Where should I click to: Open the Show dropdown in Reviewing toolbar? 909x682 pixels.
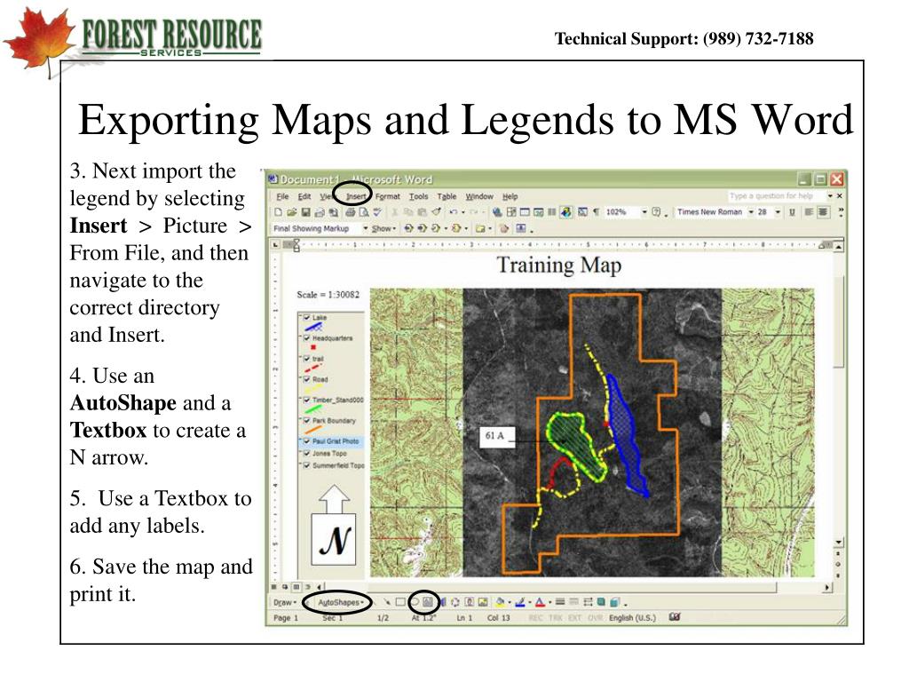[383, 228]
